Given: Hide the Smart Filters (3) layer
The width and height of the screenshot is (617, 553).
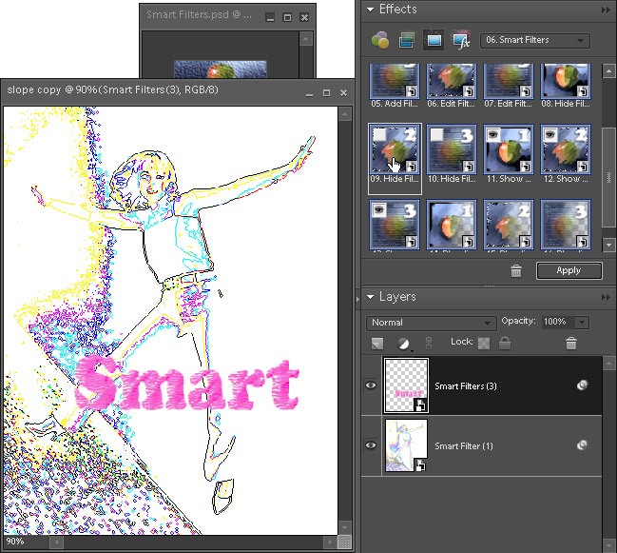Looking at the screenshot, I should point(371,385).
